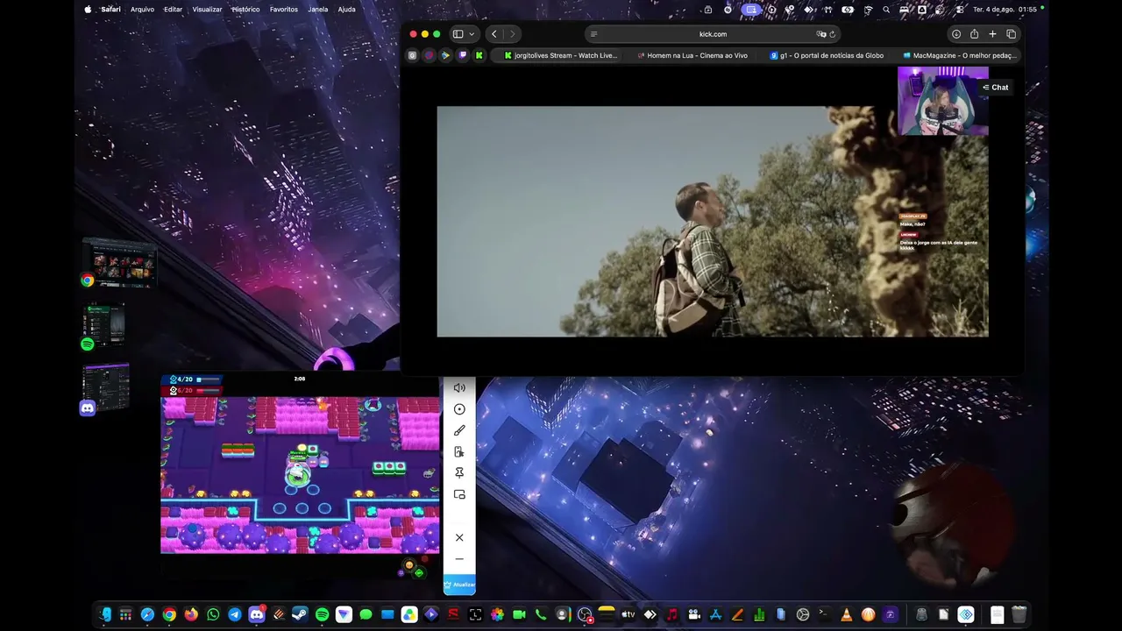The width and height of the screenshot is (1122, 631).
Task: Open the Wi-Fi menu bar icon
Action: 868,9
